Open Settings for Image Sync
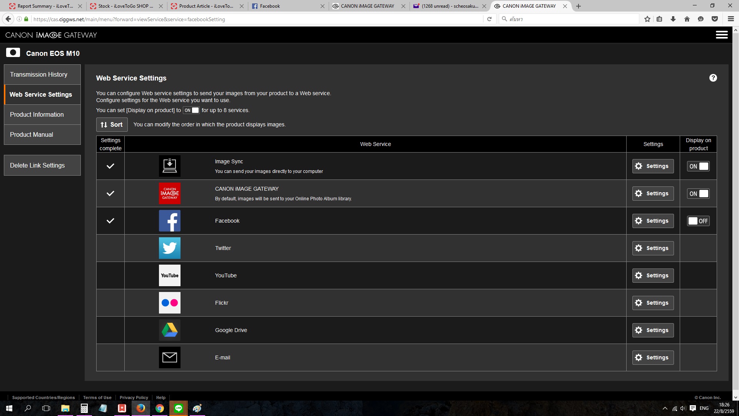 (x=653, y=166)
